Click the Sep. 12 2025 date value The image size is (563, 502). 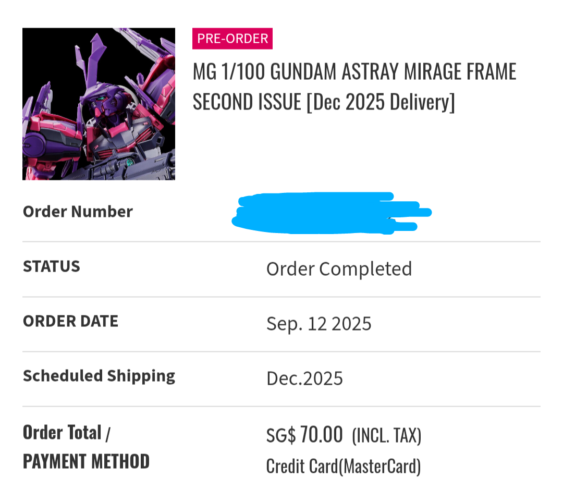pyautogui.click(x=319, y=324)
